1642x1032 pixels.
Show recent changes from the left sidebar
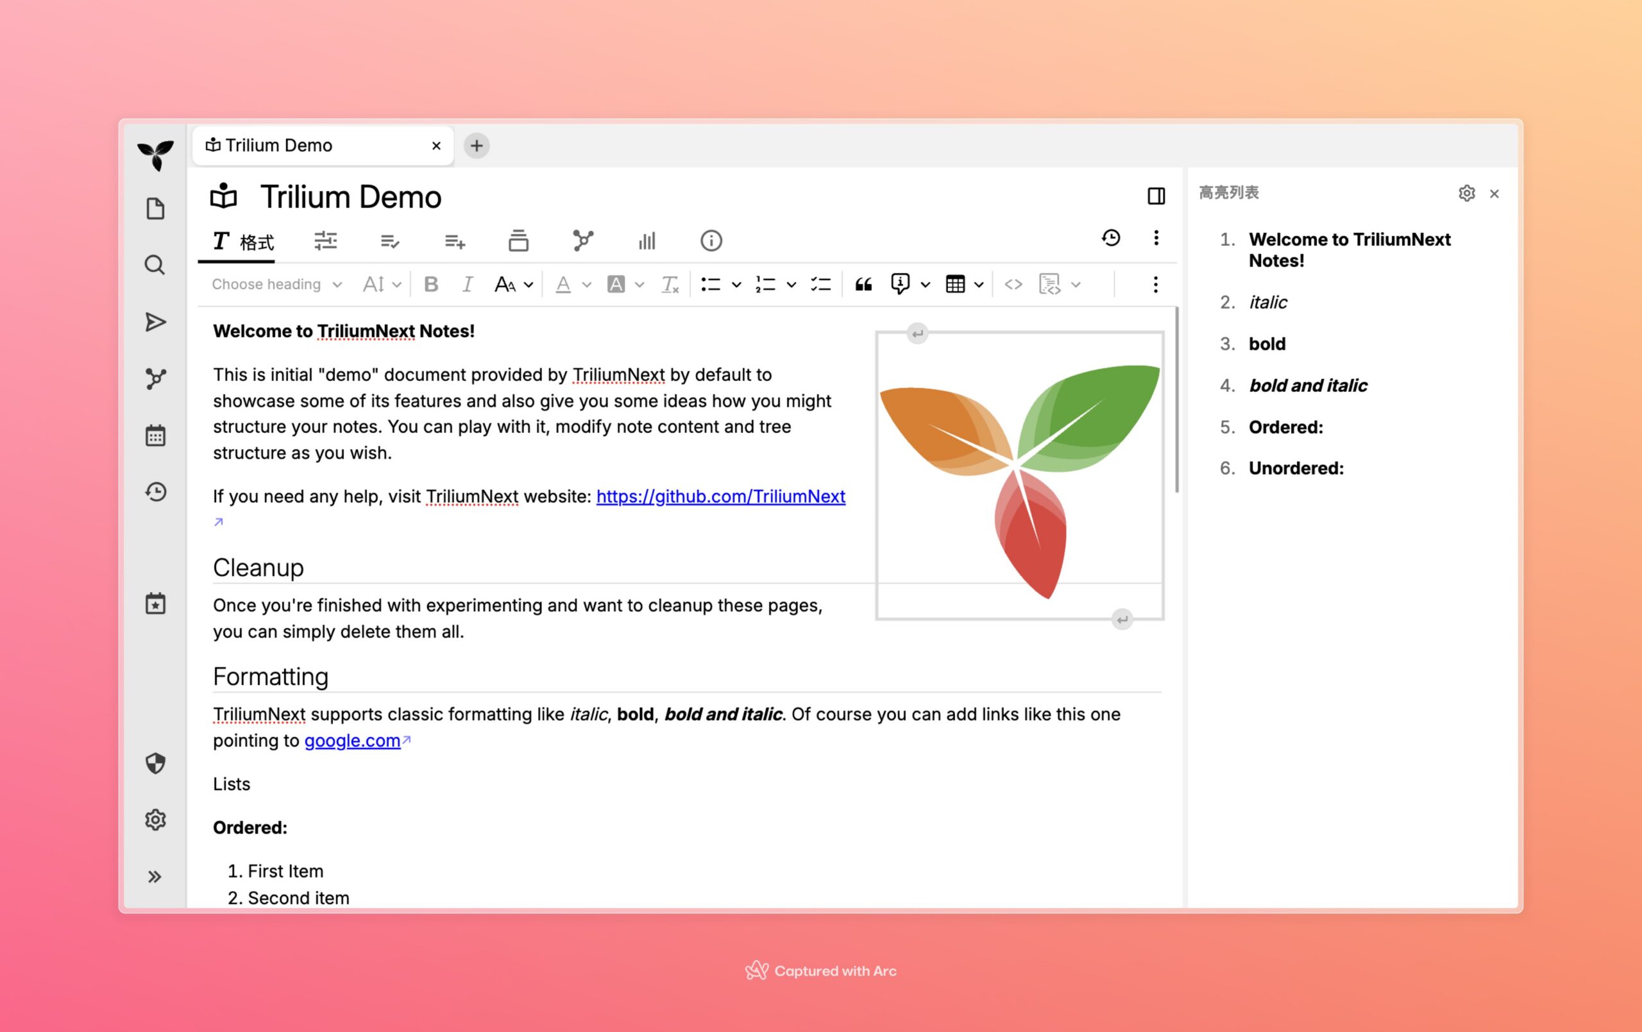tap(155, 492)
